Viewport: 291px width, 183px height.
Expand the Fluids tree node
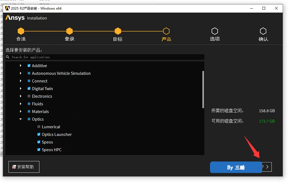[21, 104]
